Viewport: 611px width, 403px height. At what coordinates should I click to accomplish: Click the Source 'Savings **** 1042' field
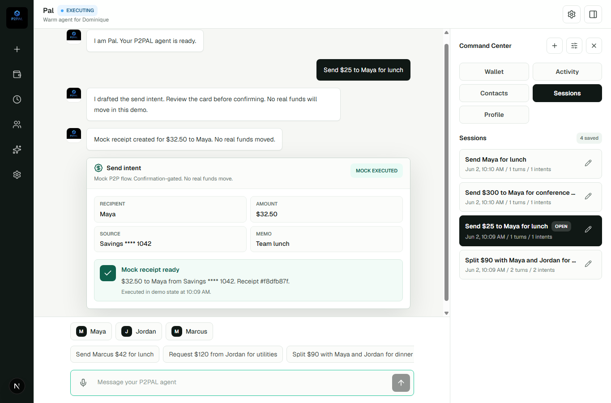[170, 239]
